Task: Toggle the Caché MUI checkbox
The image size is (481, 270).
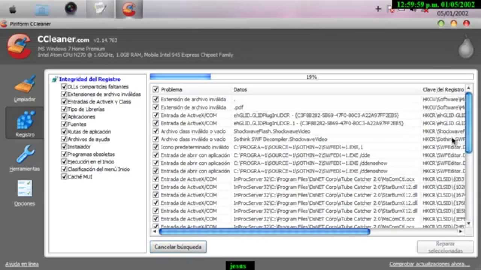Action: click(64, 177)
